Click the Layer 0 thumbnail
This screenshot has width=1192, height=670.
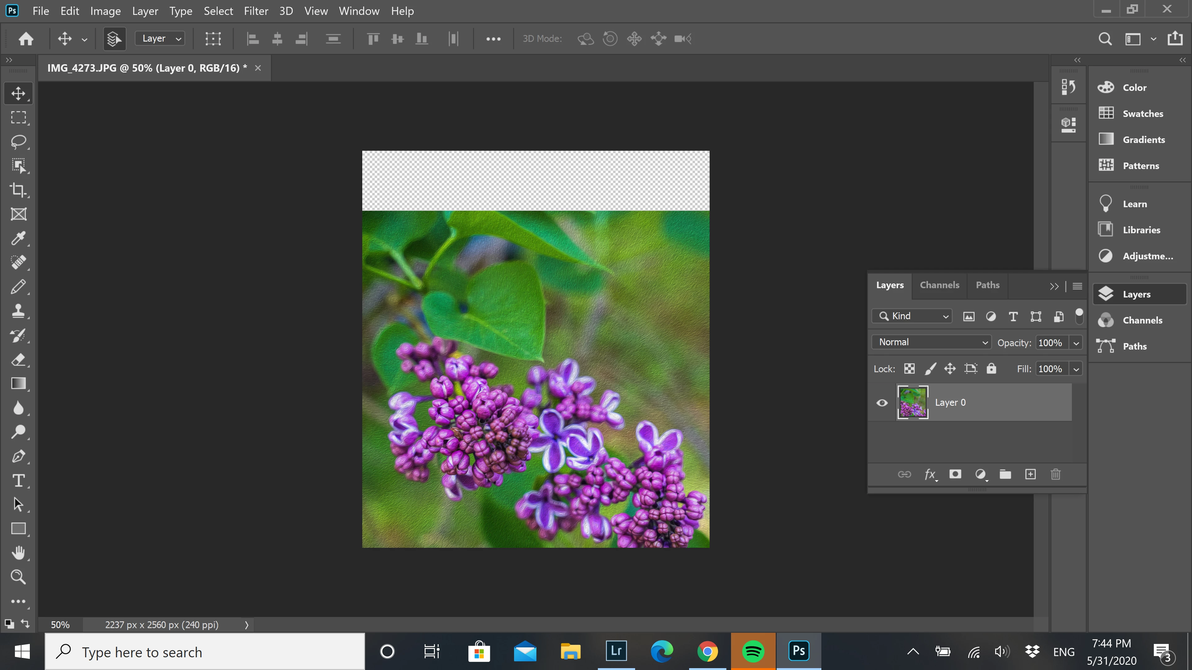(913, 402)
